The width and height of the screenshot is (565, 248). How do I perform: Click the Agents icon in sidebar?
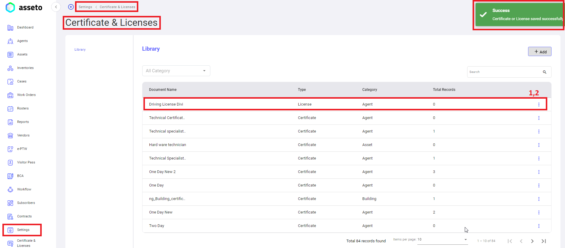click(10, 41)
